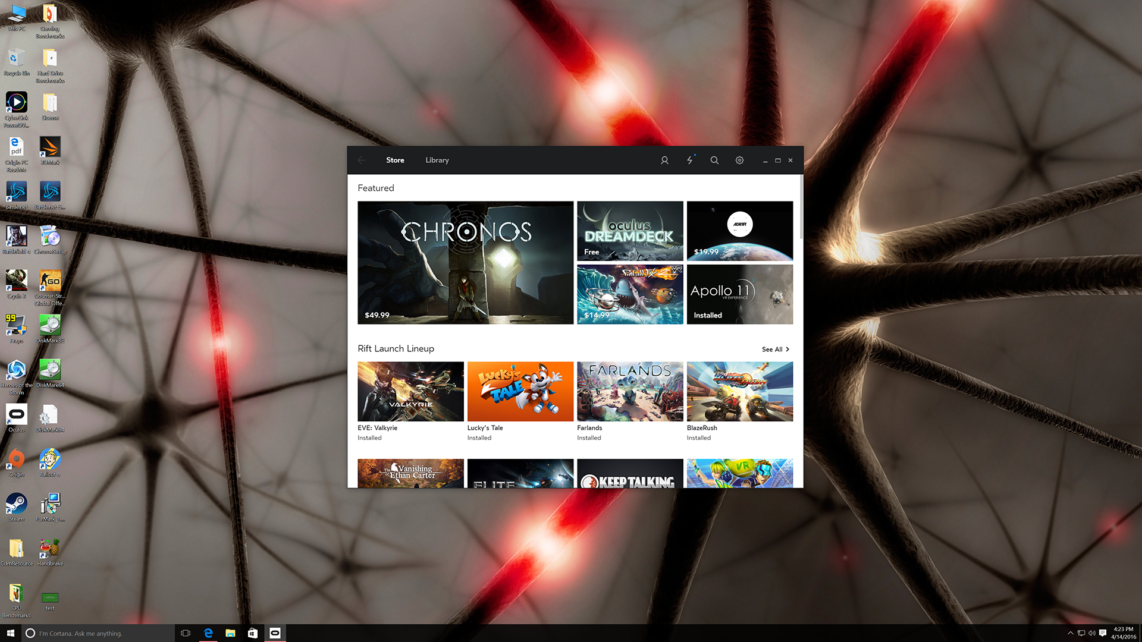Screen dimensions: 1142x642
Task: Switch to the Library tab
Action: coord(437,160)
